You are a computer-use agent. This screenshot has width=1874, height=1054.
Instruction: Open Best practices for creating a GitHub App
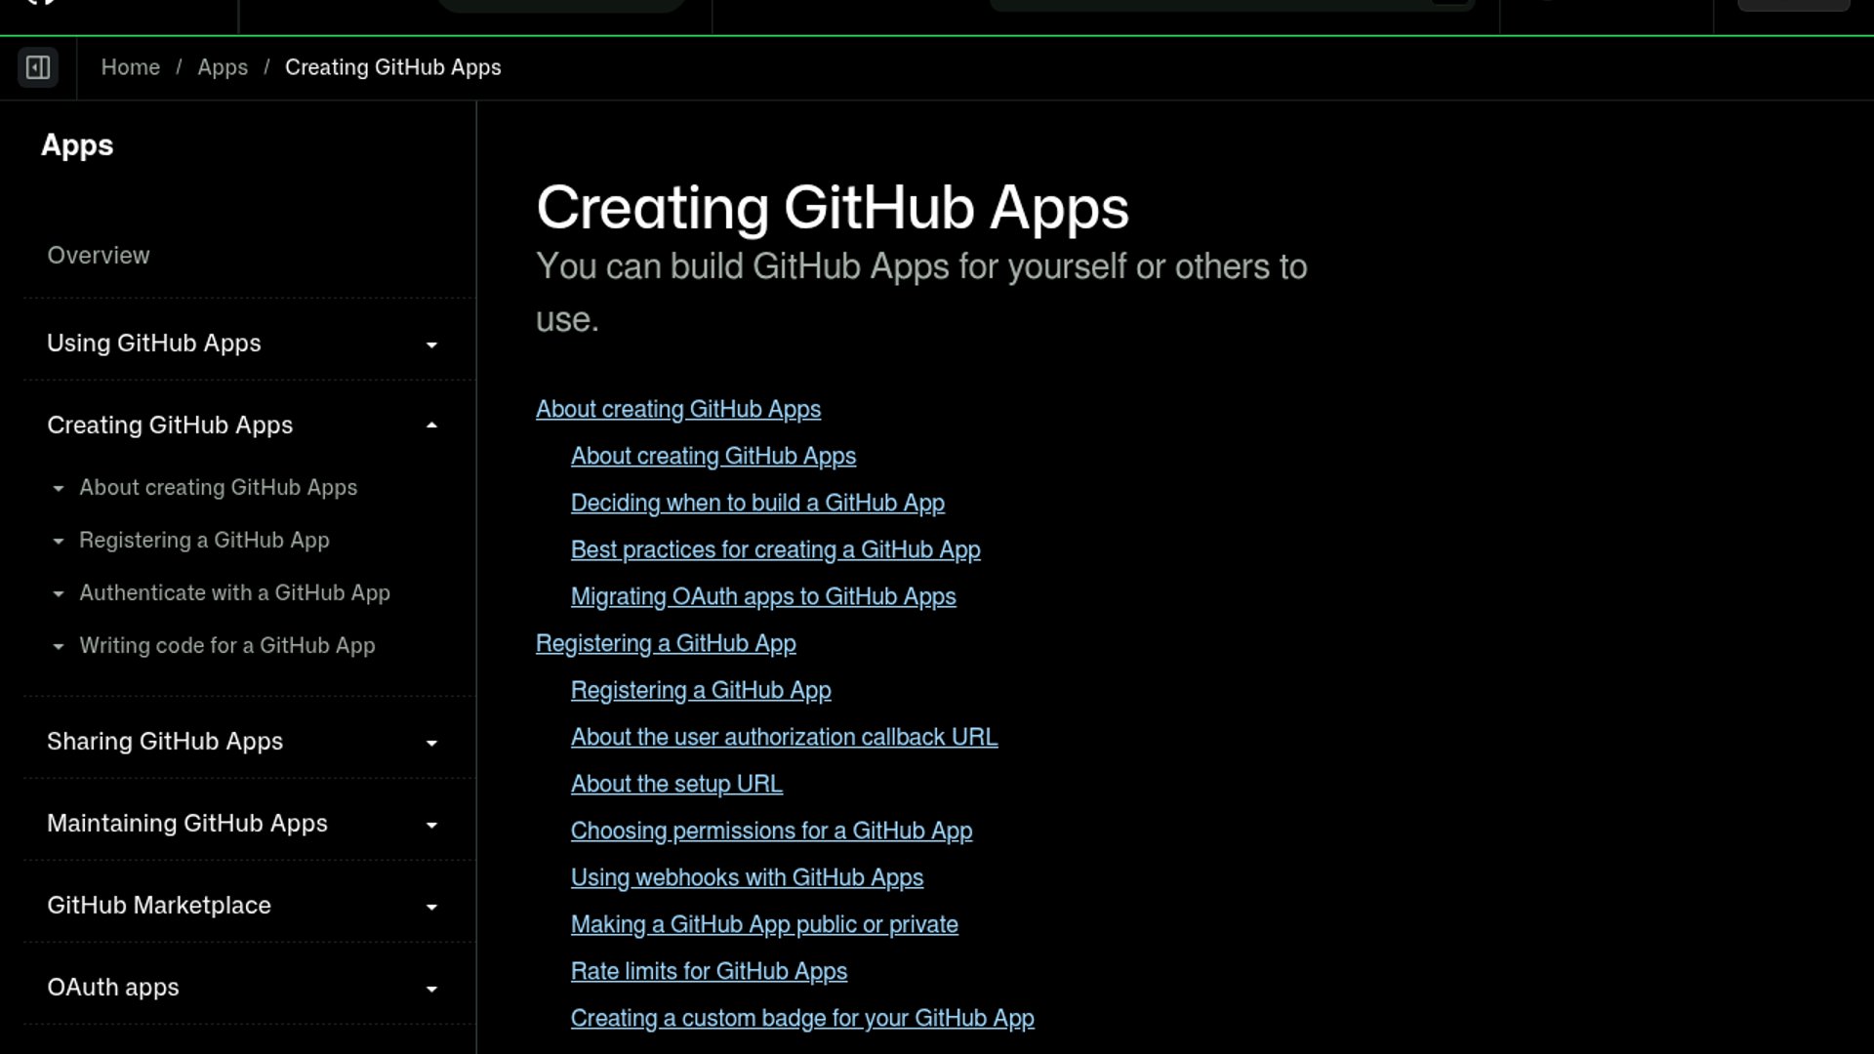point(776,549)
